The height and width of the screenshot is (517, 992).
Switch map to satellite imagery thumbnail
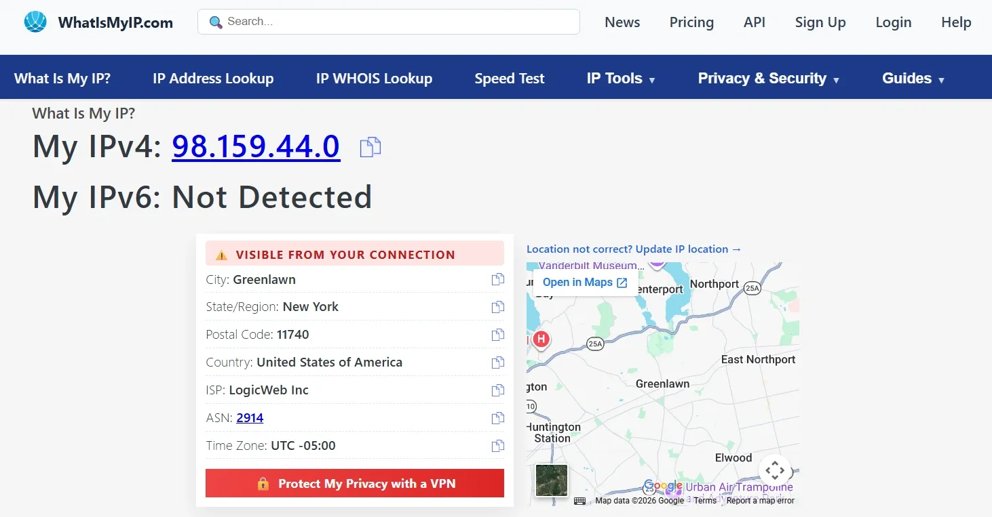point(552,480)
